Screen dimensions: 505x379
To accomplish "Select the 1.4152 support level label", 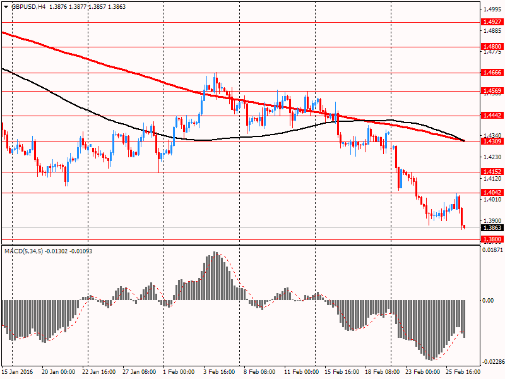I will [492, 172].
